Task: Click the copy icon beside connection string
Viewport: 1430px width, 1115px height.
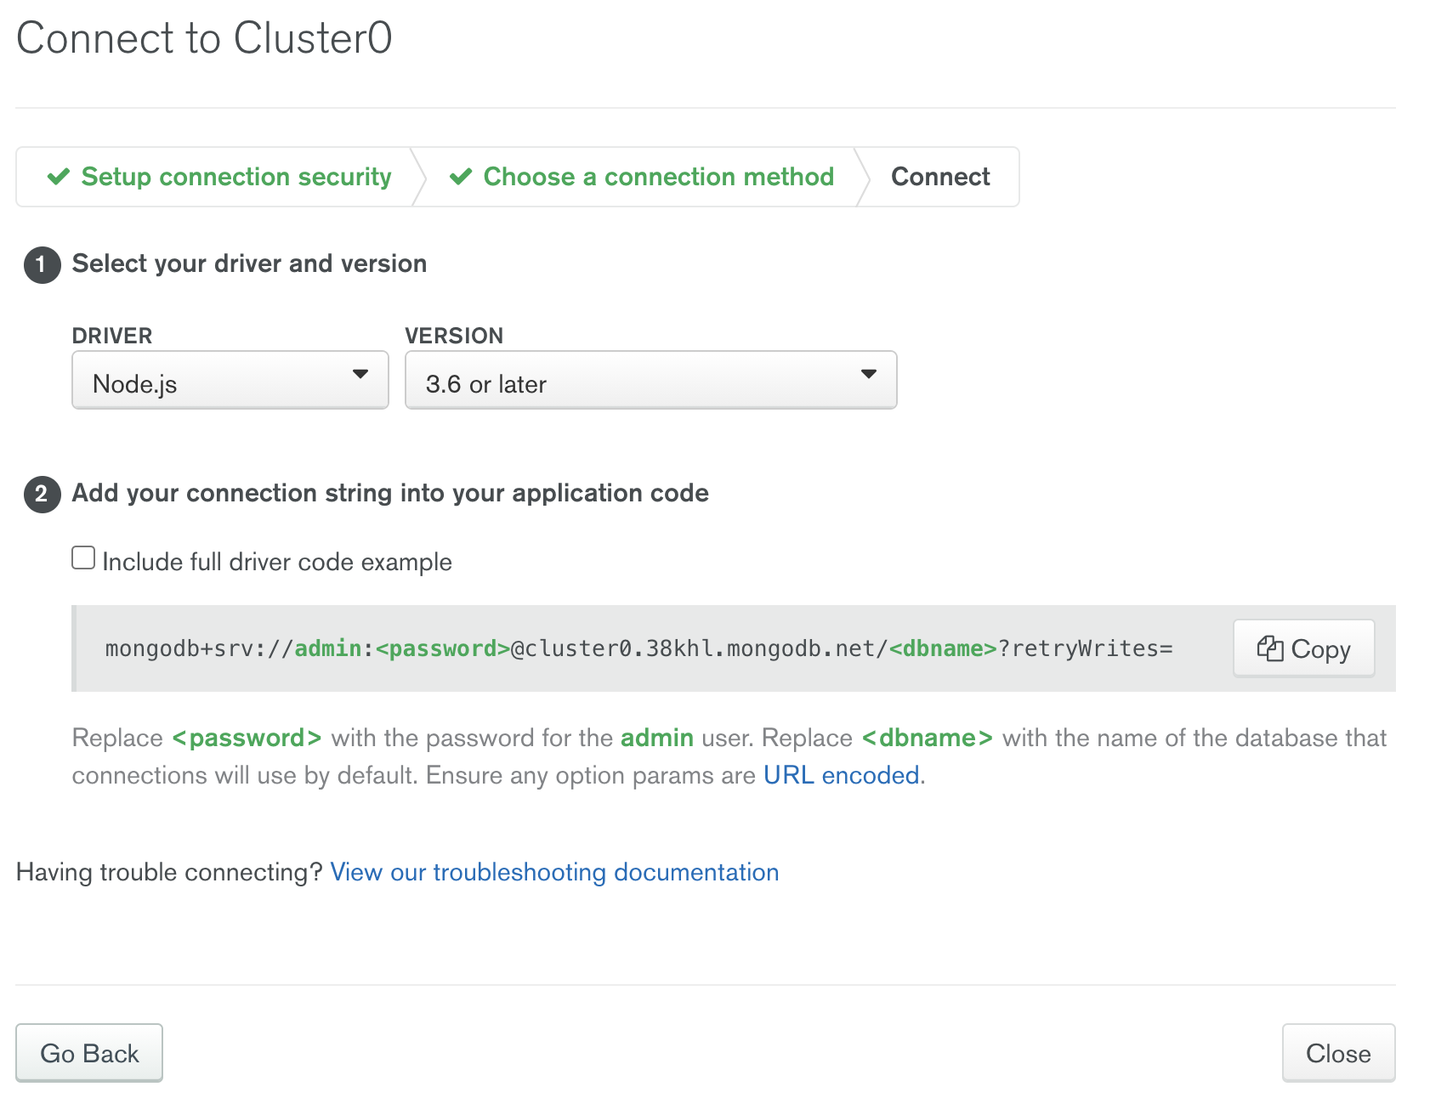Action: 1269,648
